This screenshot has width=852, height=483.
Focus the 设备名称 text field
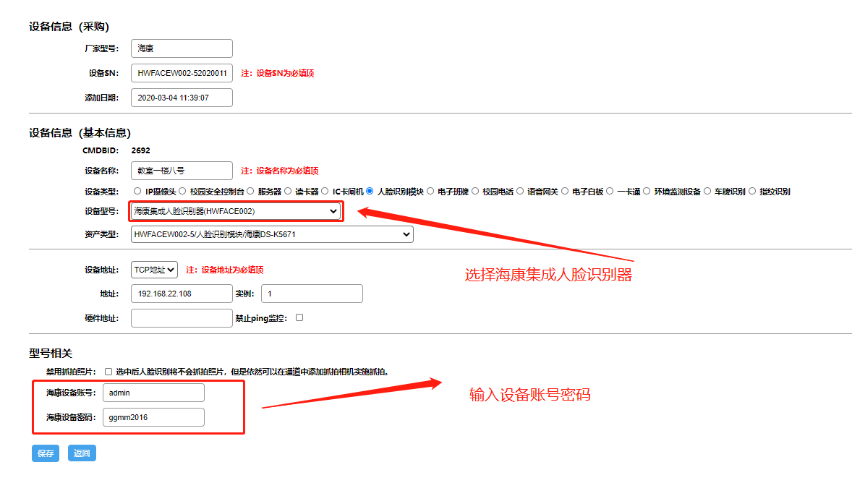coord(182,171)
